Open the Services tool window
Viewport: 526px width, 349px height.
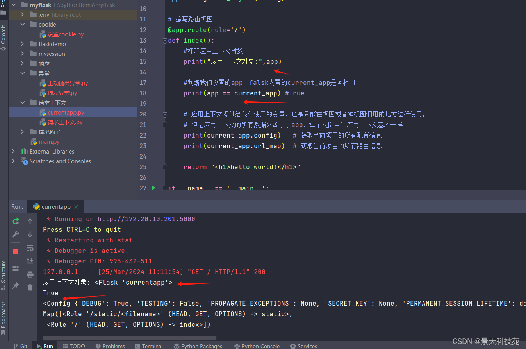[303, 346]
